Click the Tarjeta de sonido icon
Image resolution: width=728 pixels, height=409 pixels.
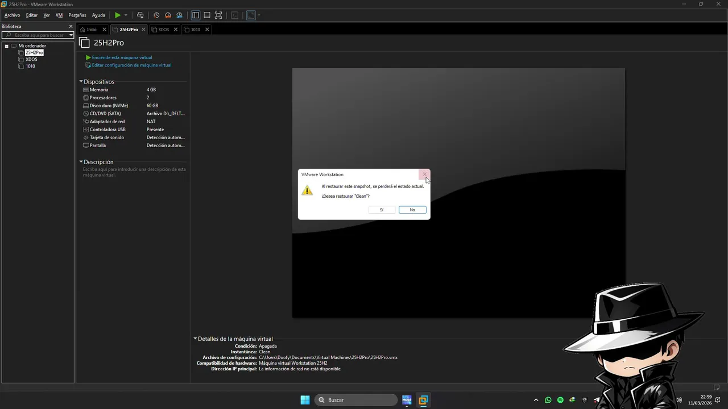pyautogui.click(x=86, y=137)
